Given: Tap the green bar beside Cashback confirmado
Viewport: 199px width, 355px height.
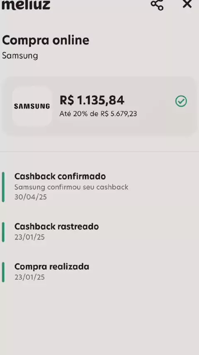Looking at the screenshot, I should click(x=3, y=187).
